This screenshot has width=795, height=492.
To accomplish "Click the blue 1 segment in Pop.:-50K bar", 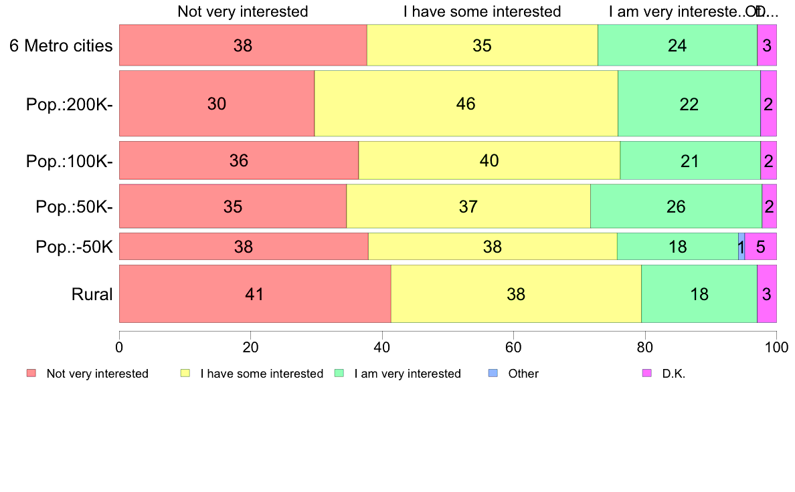I will [x=741, y=246].
